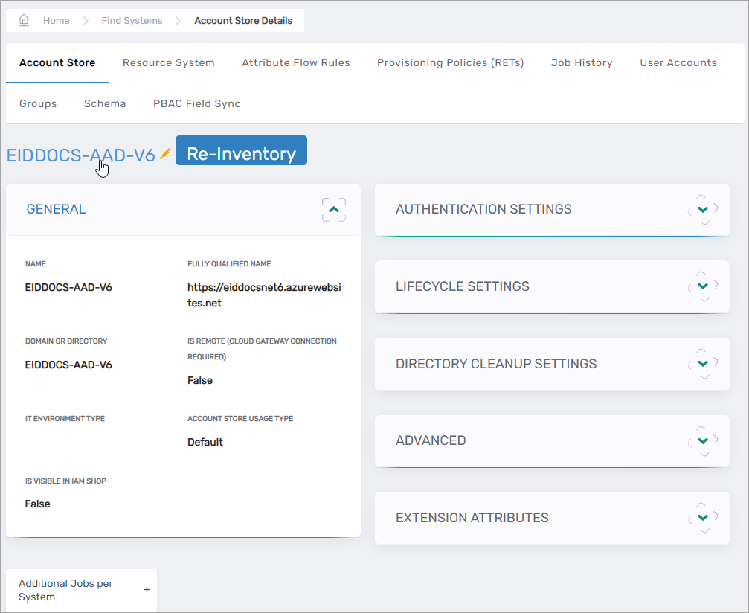Click the Home icon in breadcrumb
Image resolution: width=749 pixels, height=613 pixels.
tap(24, 20)
